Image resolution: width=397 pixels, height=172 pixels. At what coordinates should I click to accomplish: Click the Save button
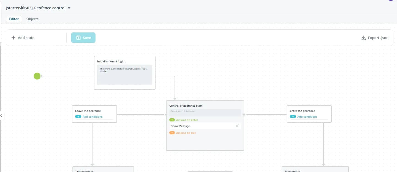click(x=83, y=38)
